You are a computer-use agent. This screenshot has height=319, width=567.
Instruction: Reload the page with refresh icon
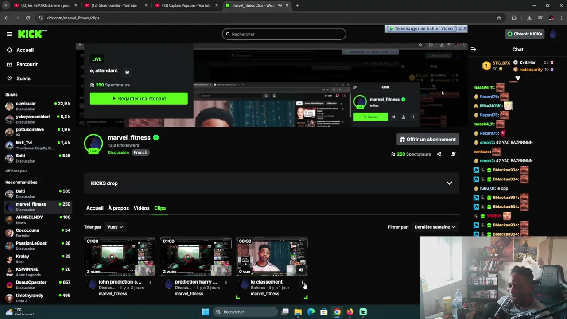[x=27, y=18]
